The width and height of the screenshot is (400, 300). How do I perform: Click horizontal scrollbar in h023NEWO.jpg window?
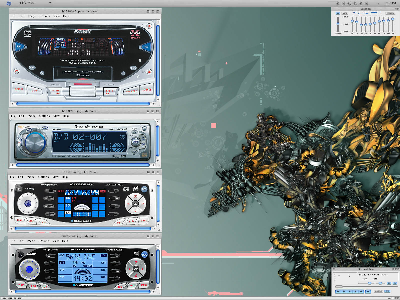(83, 292)
